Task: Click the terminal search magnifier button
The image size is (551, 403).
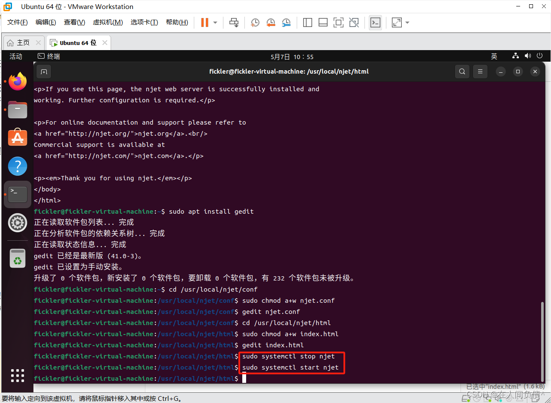Action: coord(462,72)
